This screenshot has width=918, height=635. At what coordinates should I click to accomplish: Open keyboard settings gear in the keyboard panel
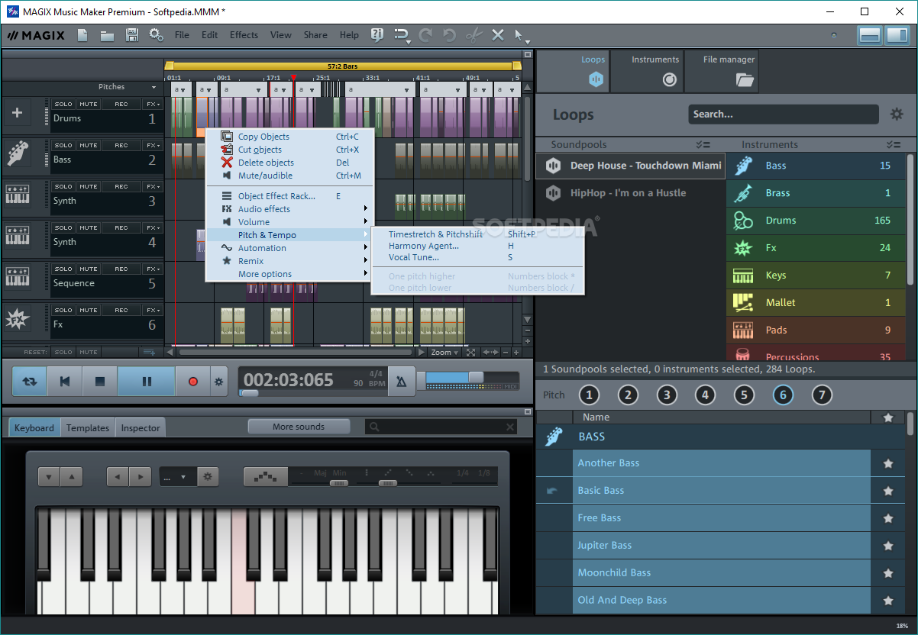pos(207,478)
